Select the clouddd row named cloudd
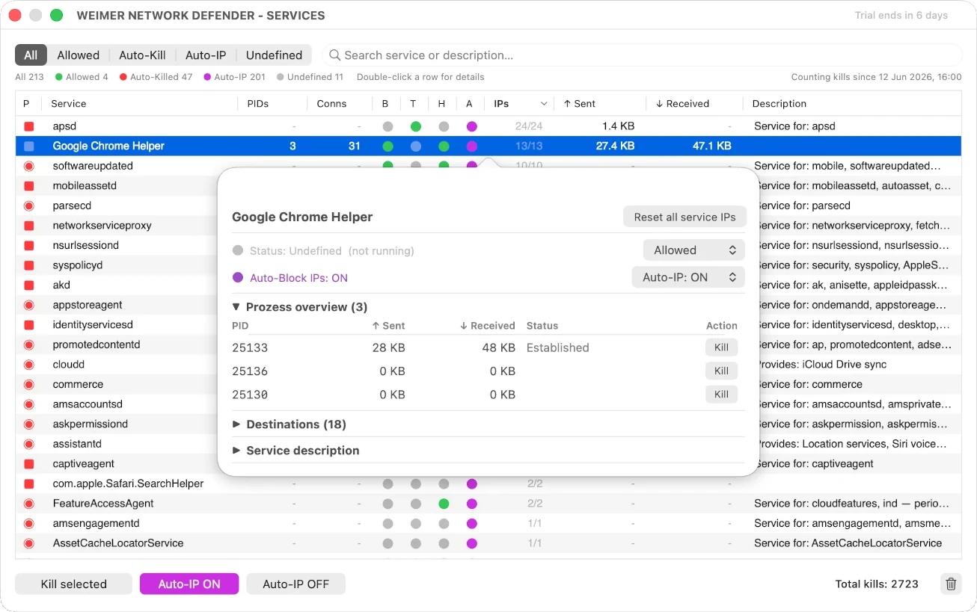 (x=488, y=365)
